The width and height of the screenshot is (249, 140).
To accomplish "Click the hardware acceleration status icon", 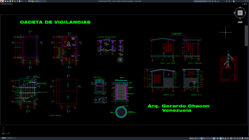I will click(242, 138).
